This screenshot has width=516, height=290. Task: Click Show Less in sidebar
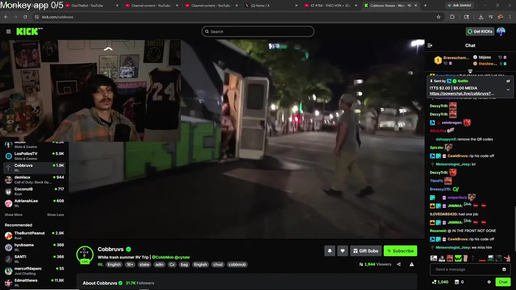pos(55,215)
